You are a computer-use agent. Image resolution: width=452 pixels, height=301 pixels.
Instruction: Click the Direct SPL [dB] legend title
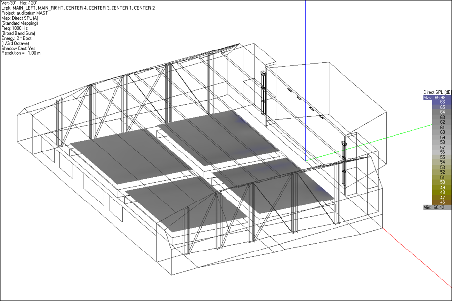click(x=435, y=92)
